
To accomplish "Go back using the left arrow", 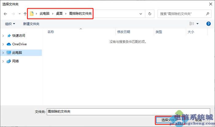I will click(5, 14).
